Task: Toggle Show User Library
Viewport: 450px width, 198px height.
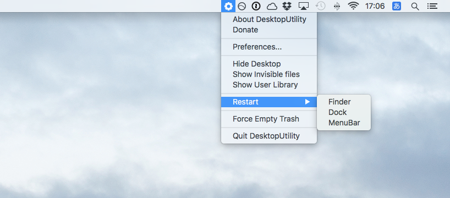Action: [269, 85]
